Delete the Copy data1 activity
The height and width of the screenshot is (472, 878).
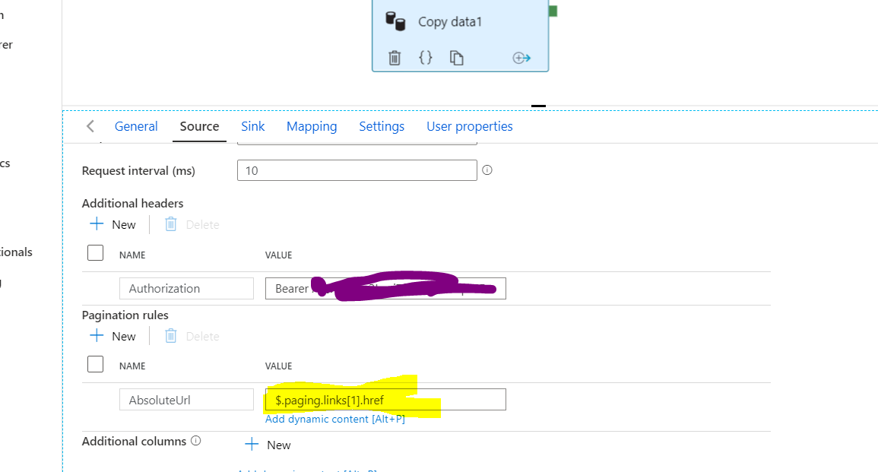click(x=394, y=57)
